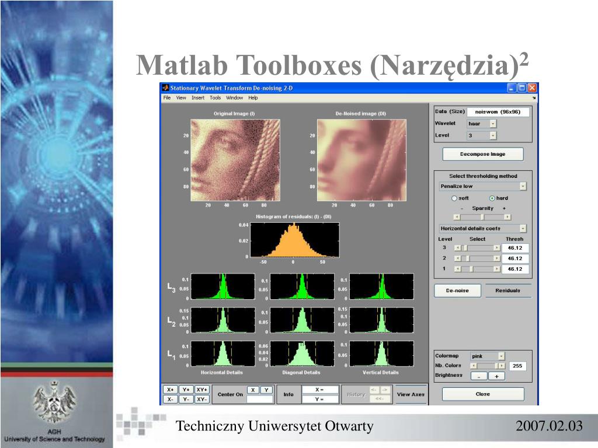The image size is (598, 448).
Task: Click the L2 Diagonal Details histogram
Action: coord(302,320)
